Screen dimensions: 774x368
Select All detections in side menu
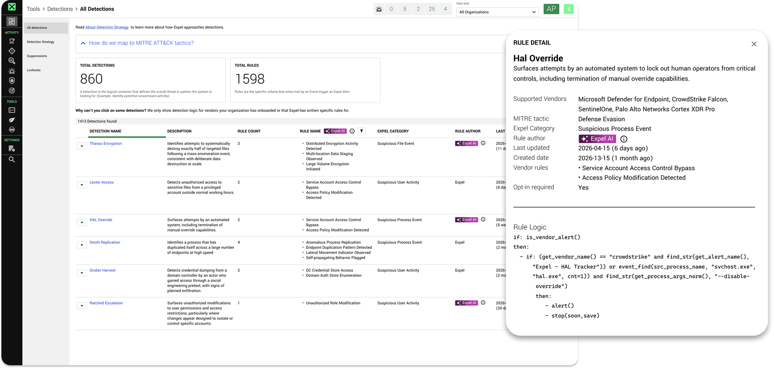pos(46,28)
